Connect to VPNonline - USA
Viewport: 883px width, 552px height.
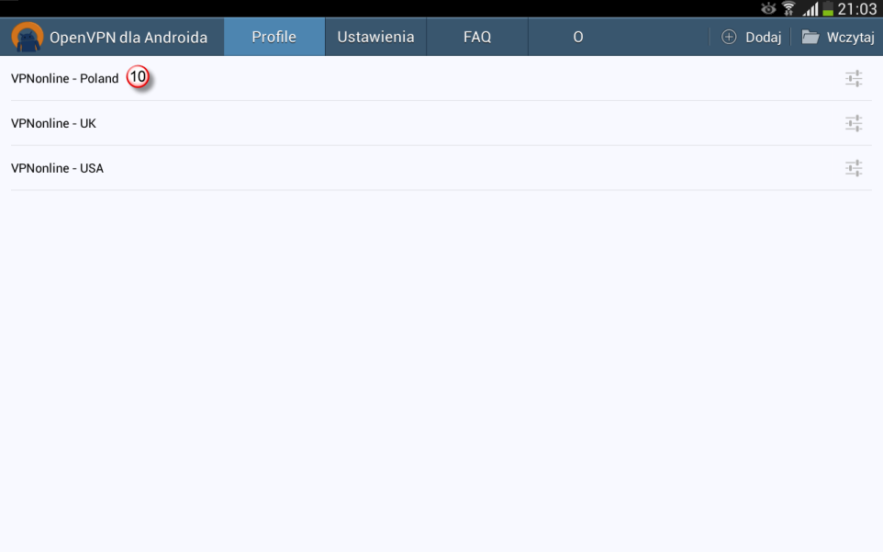click(58, 168)
